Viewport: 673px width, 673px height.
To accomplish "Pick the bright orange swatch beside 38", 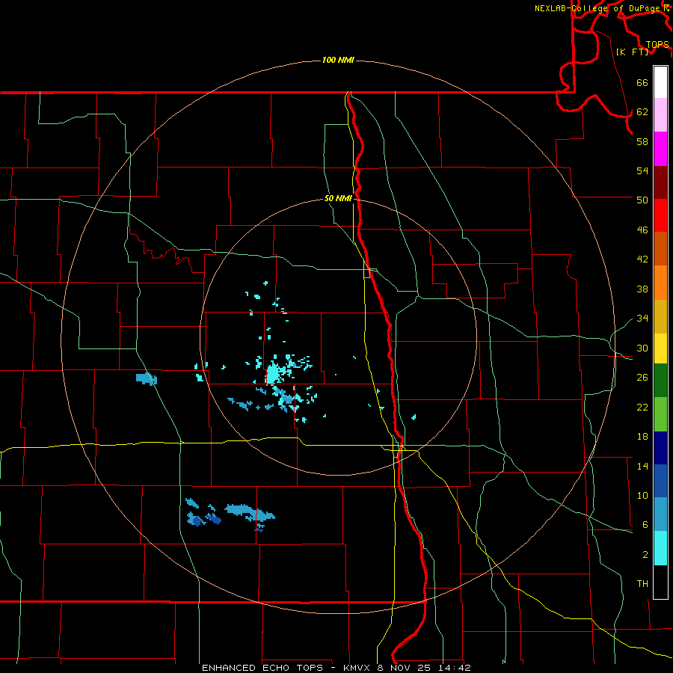I will coord(660,283).
